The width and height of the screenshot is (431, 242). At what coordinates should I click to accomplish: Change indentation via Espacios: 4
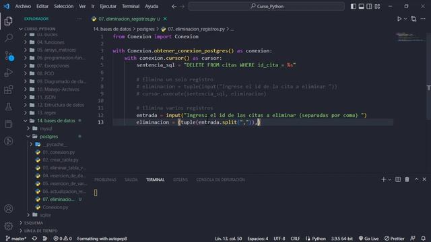click(x=257, y=239)
